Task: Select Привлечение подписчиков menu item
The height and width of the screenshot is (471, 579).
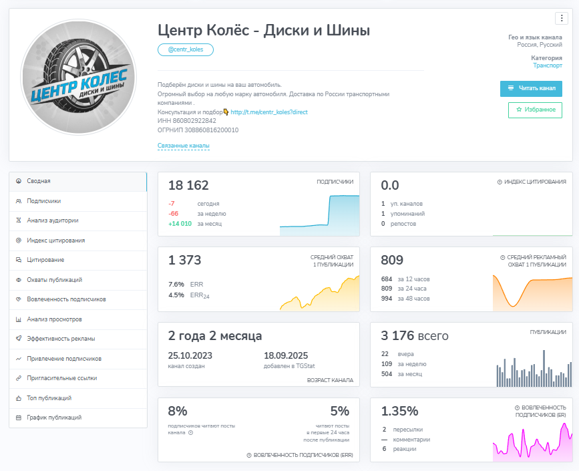Action: tap(77, 359)
